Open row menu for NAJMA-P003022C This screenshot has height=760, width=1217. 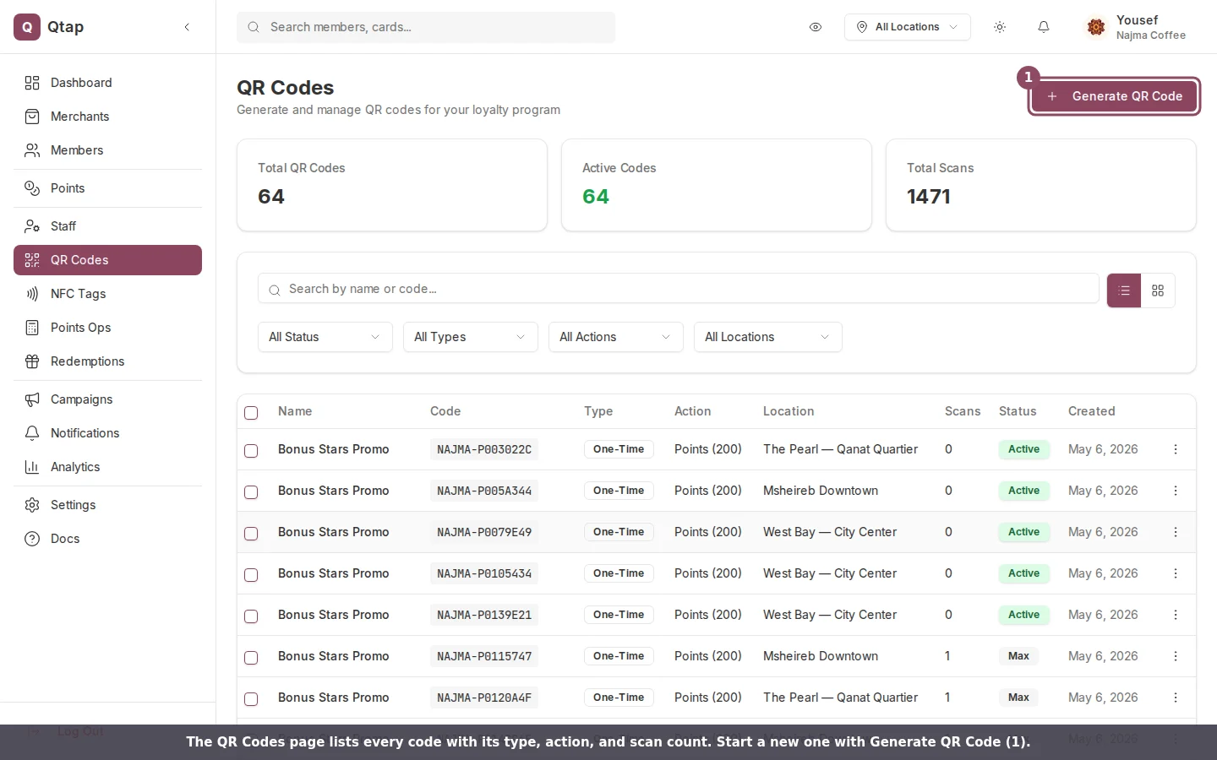(1176, 449)
